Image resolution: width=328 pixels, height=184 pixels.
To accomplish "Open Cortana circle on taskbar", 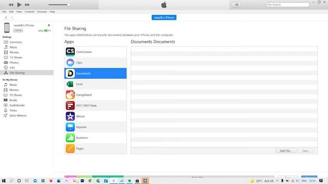I will (19, 180).
